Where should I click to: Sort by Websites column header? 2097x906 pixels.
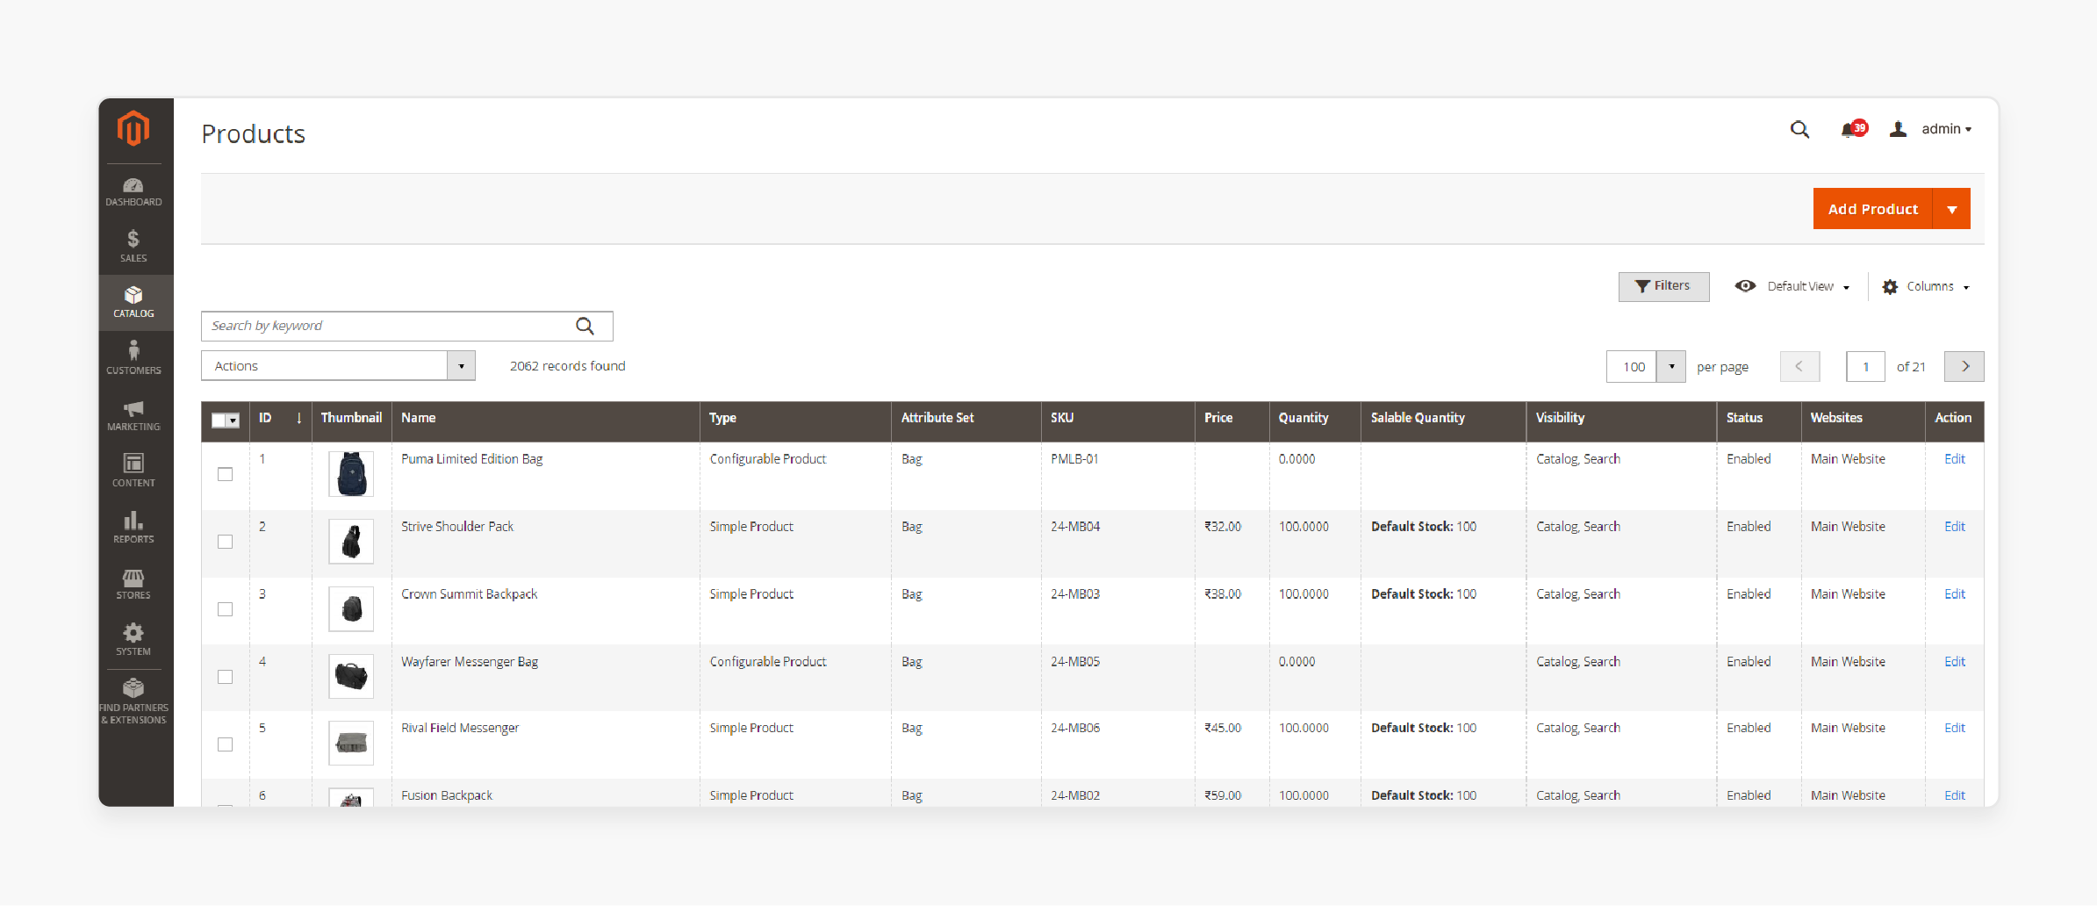tap(1836, 418)
